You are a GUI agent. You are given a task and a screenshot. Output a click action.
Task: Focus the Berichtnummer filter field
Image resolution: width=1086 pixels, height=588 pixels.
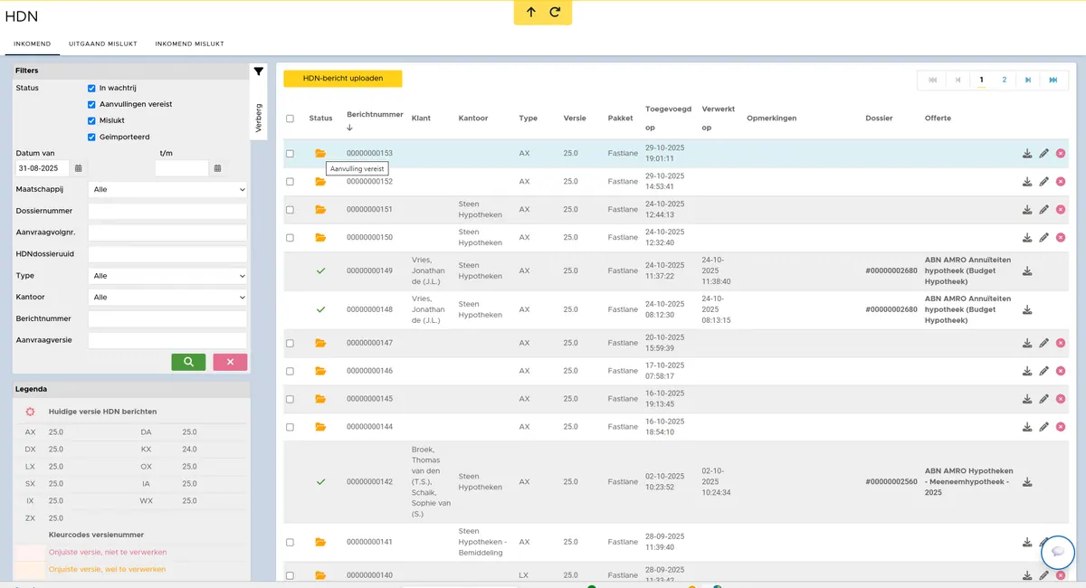click(x=167, y=318)
